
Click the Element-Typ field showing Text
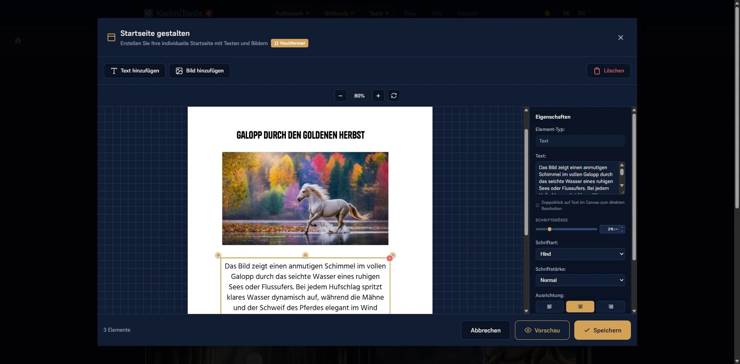[x=580, y=141]
